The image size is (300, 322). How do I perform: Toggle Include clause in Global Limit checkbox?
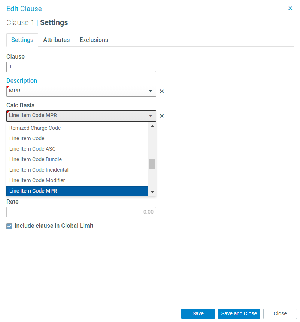click(9, 226)
